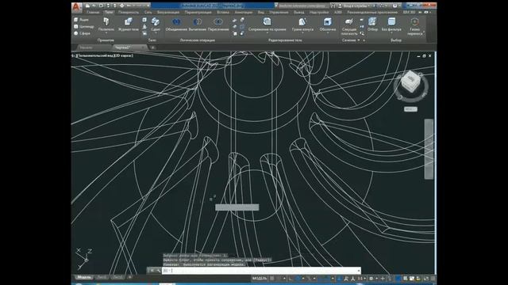The width and height of the screenshot is (508, 285).
Task: Toggle the grid display in status bar
Action: 272,278
